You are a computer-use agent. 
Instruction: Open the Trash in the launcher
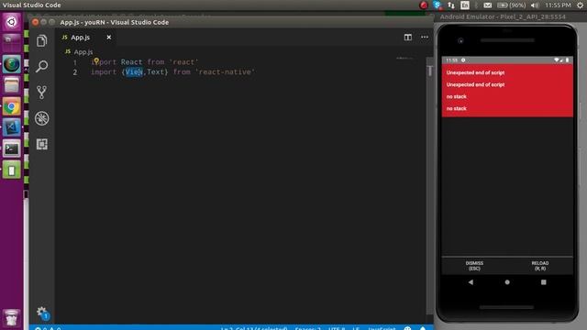click(12, 318)
